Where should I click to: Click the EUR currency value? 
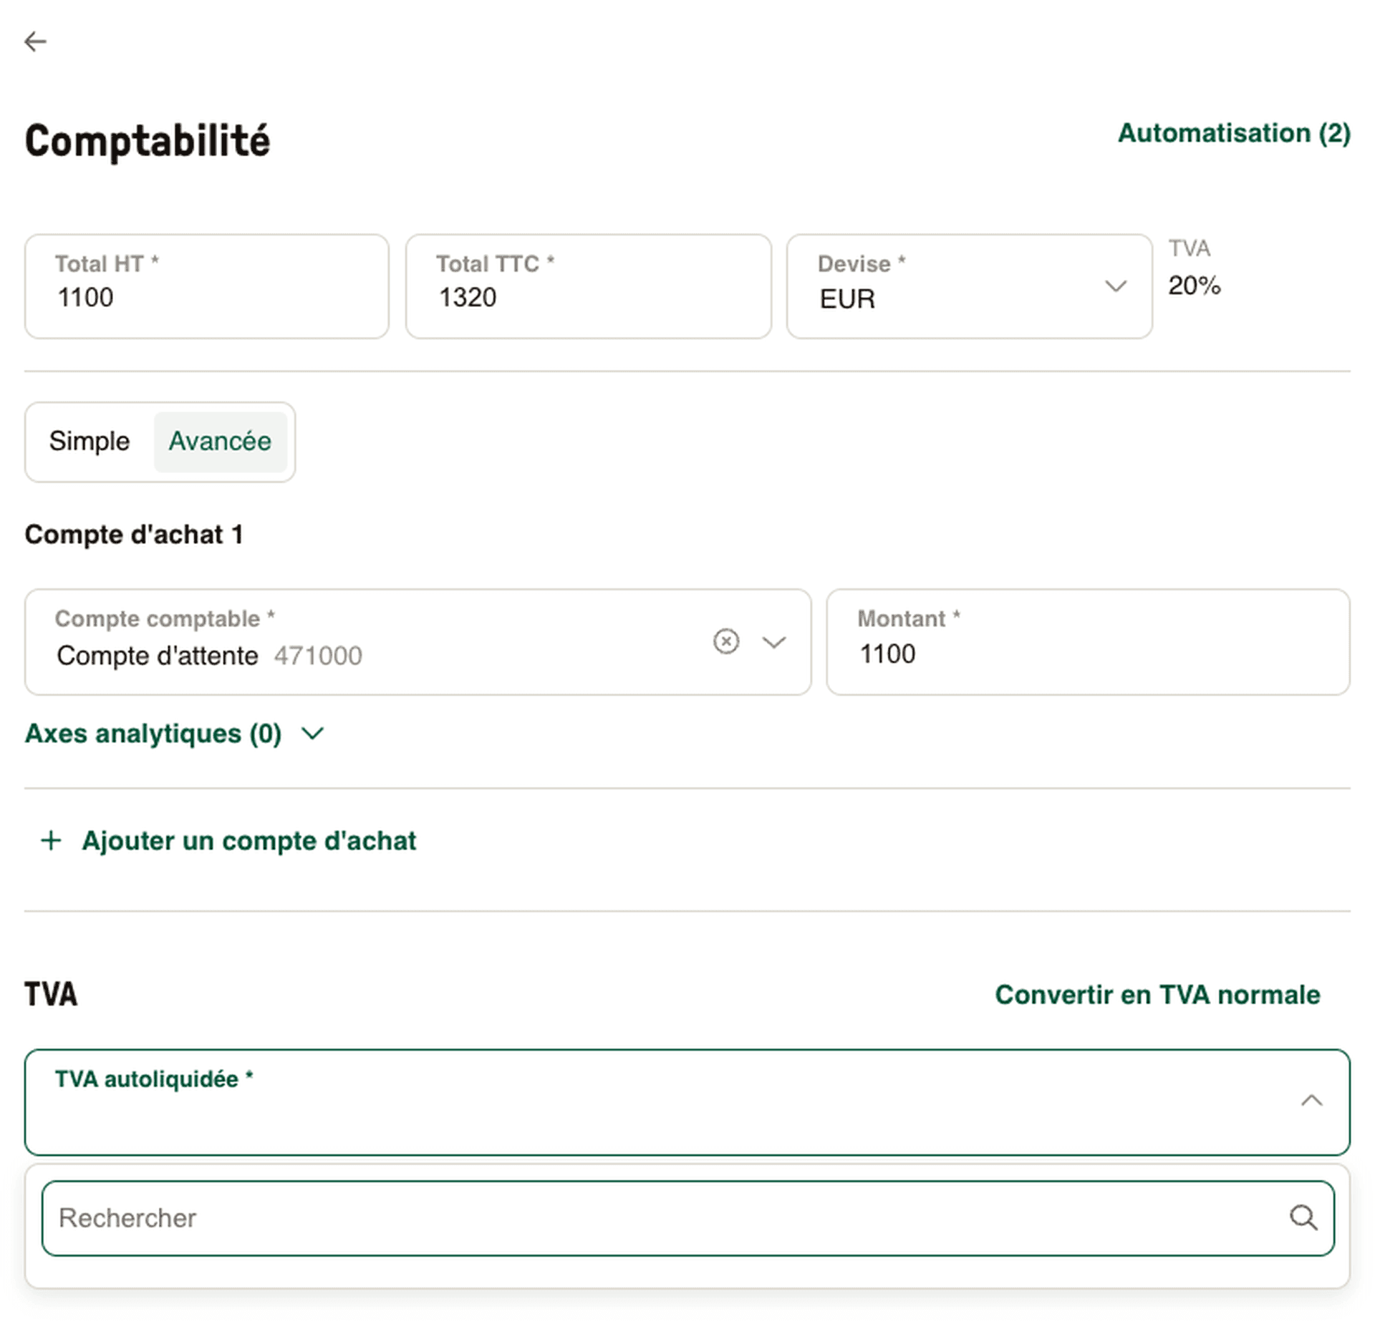click(848, 299)
